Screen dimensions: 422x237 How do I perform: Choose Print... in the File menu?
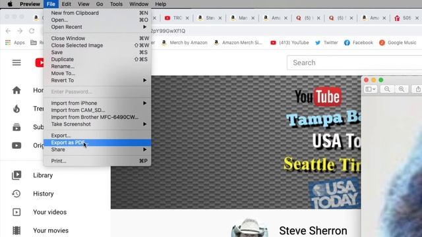97,161
